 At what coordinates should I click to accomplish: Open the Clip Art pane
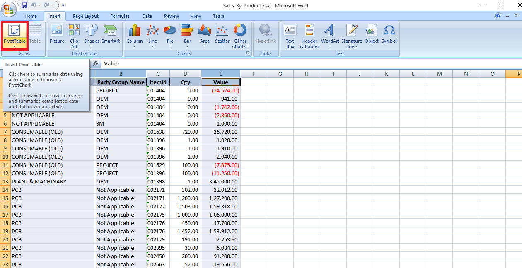(74, 36)
